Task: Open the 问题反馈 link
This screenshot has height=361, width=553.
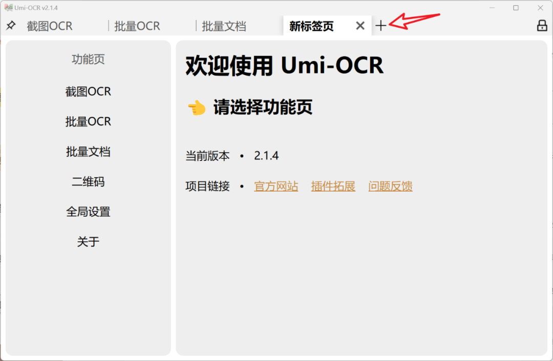Action: [x=390, y=186]
